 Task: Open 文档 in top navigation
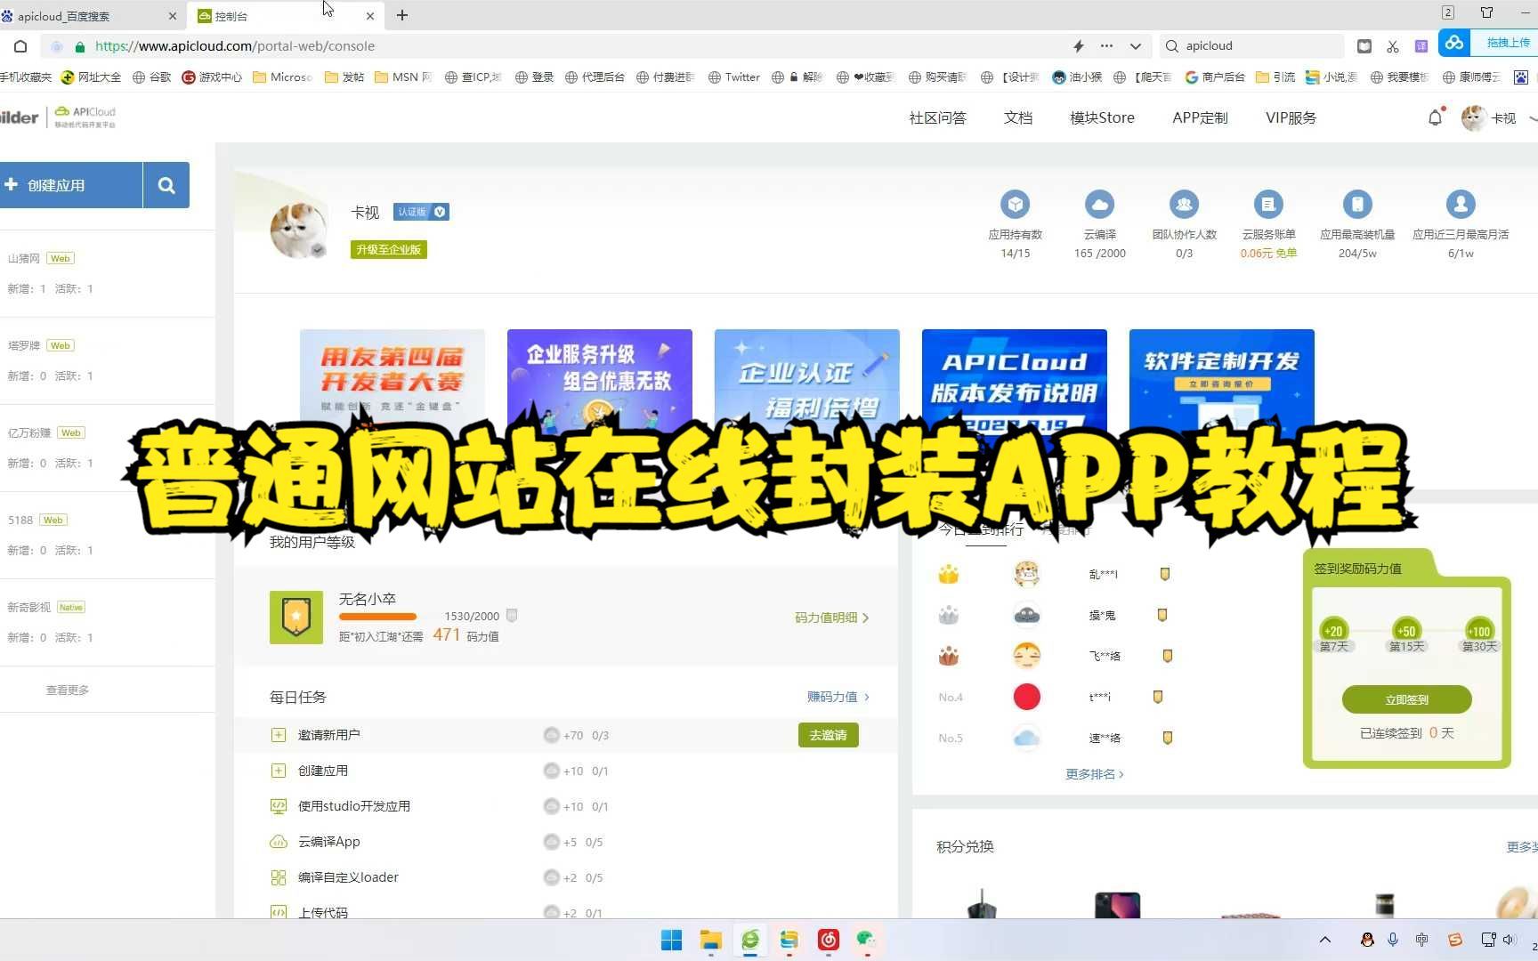click(1018, 117)
